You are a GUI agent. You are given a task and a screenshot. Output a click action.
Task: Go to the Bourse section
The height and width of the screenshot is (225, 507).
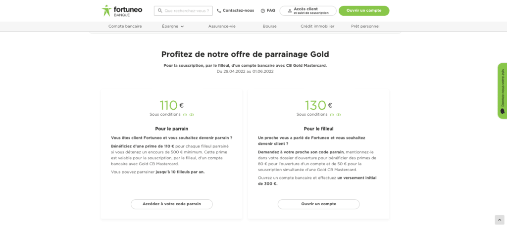click(269, 26)
